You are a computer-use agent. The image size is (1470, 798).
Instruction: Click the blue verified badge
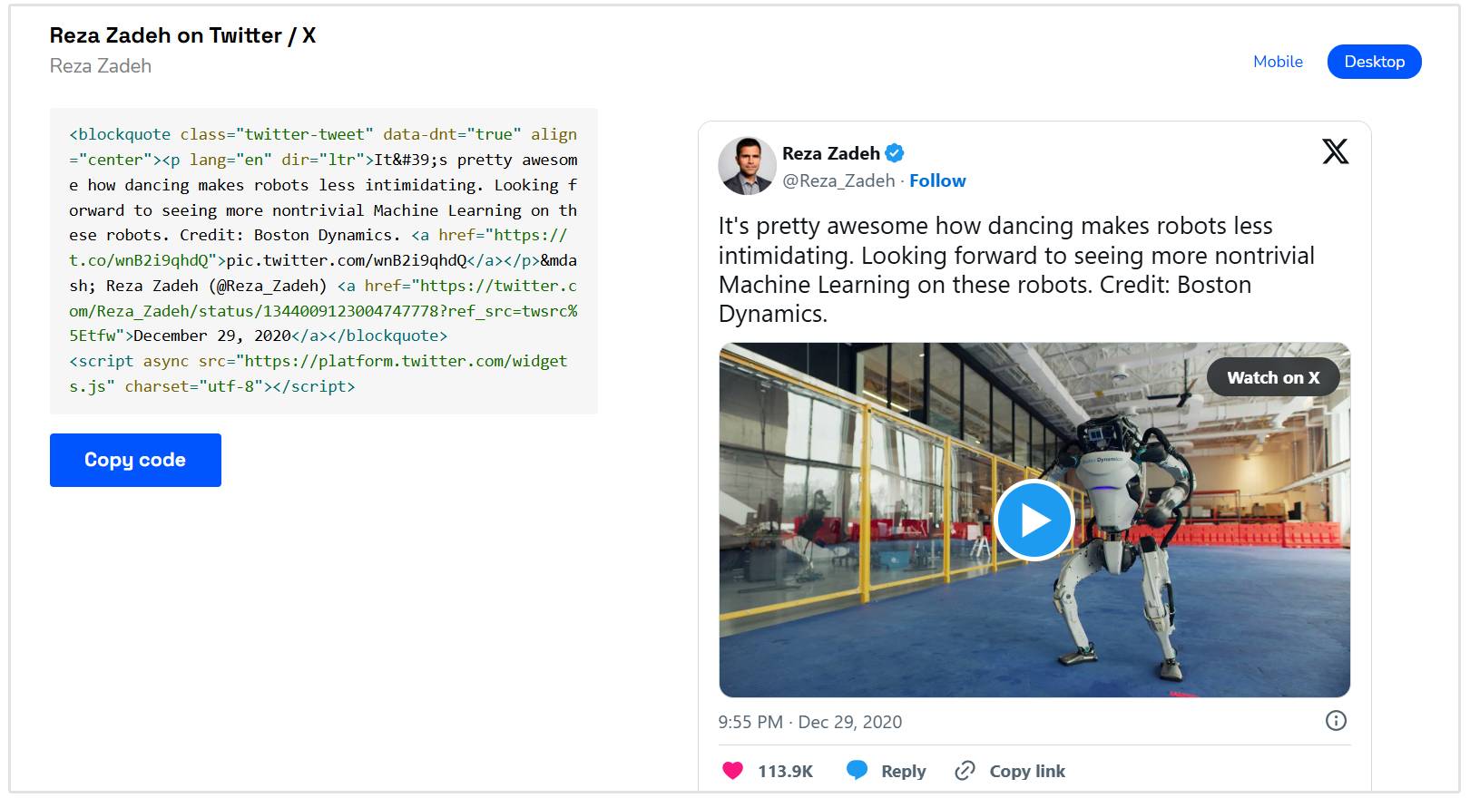(x=895, y=153)
